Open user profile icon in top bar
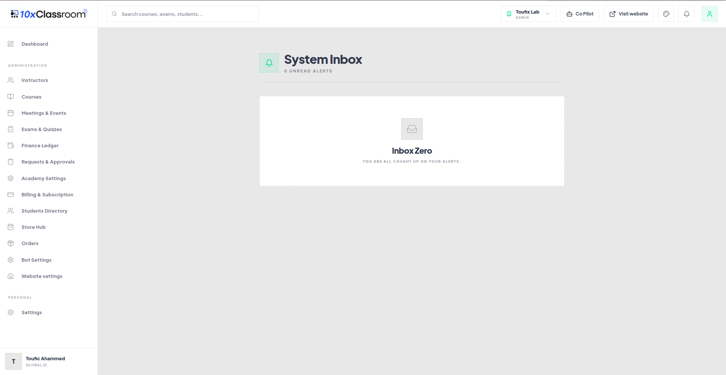The image size is (726, 375). [x=709, y=14]
